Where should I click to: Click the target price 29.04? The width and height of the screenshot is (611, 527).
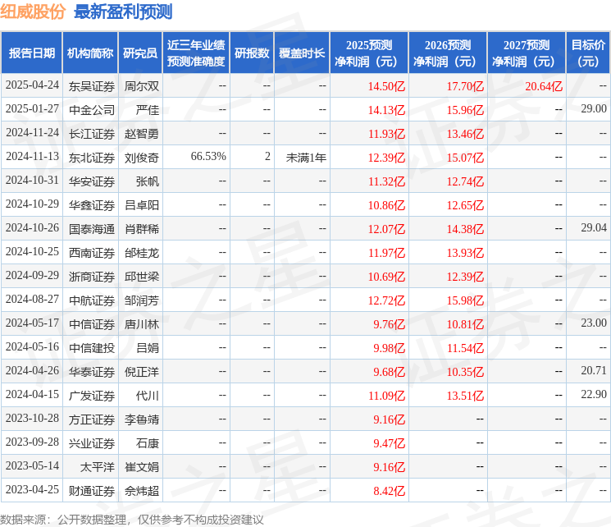coord(594,228)
